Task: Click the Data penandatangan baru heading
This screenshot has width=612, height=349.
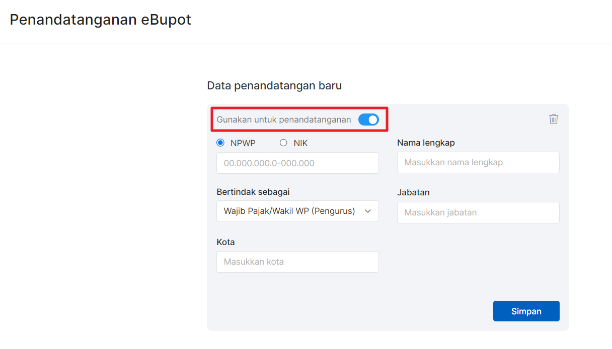Action: point(274,86)
